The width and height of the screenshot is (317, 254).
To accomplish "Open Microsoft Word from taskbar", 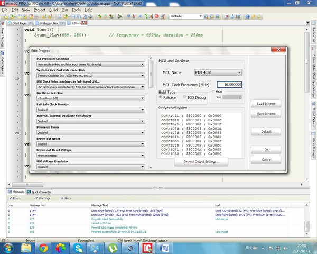I will point(165,248).
